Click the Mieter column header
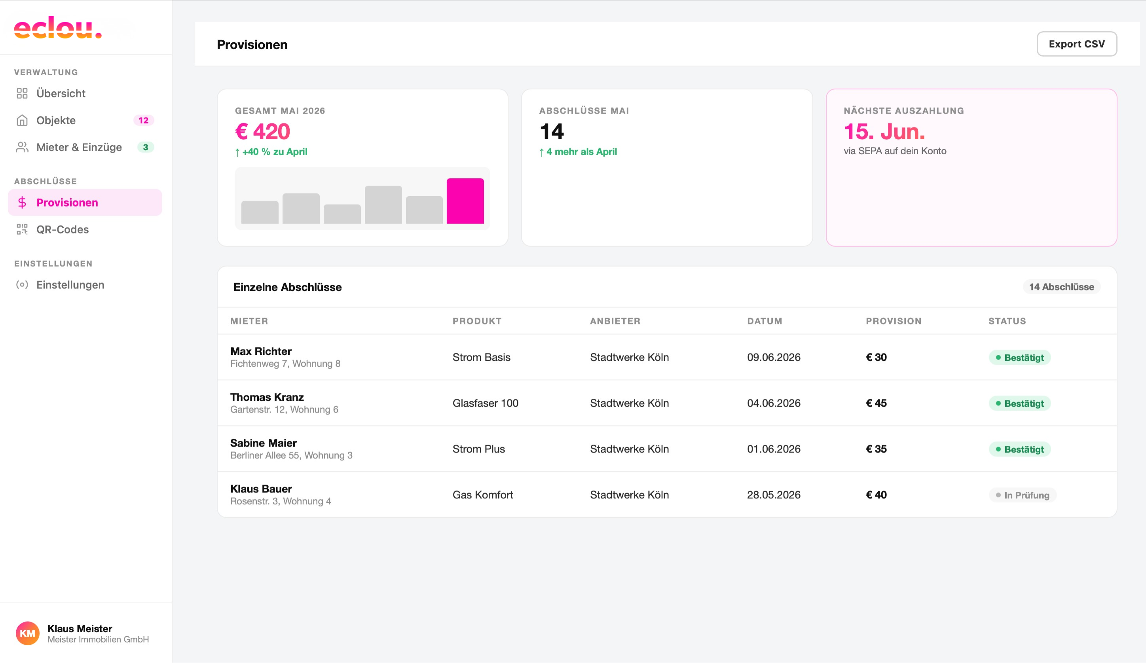 (x=249, y=321)
